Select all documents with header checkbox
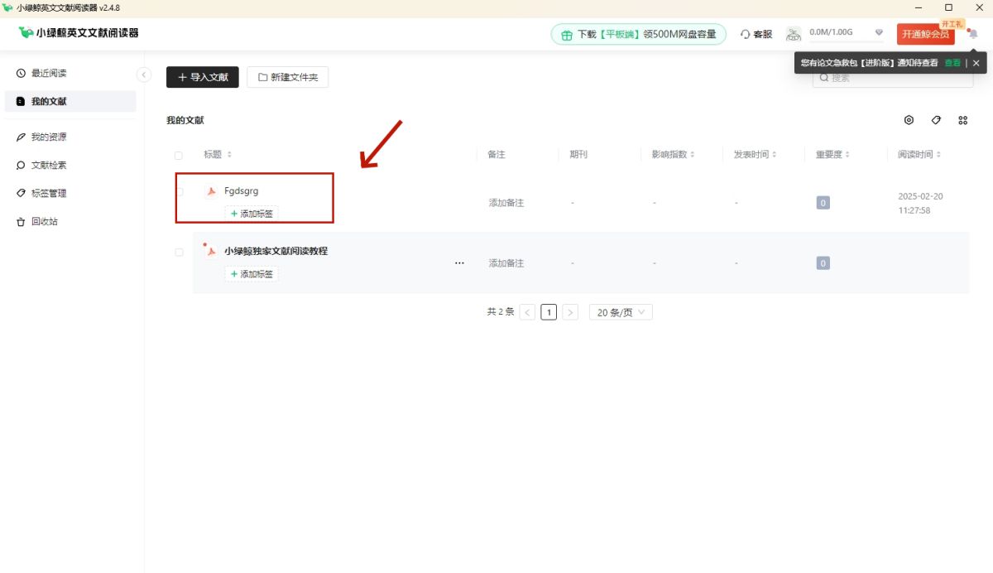Screen dimensions: 993x573 pyautogui.click(x=179, y=155)
